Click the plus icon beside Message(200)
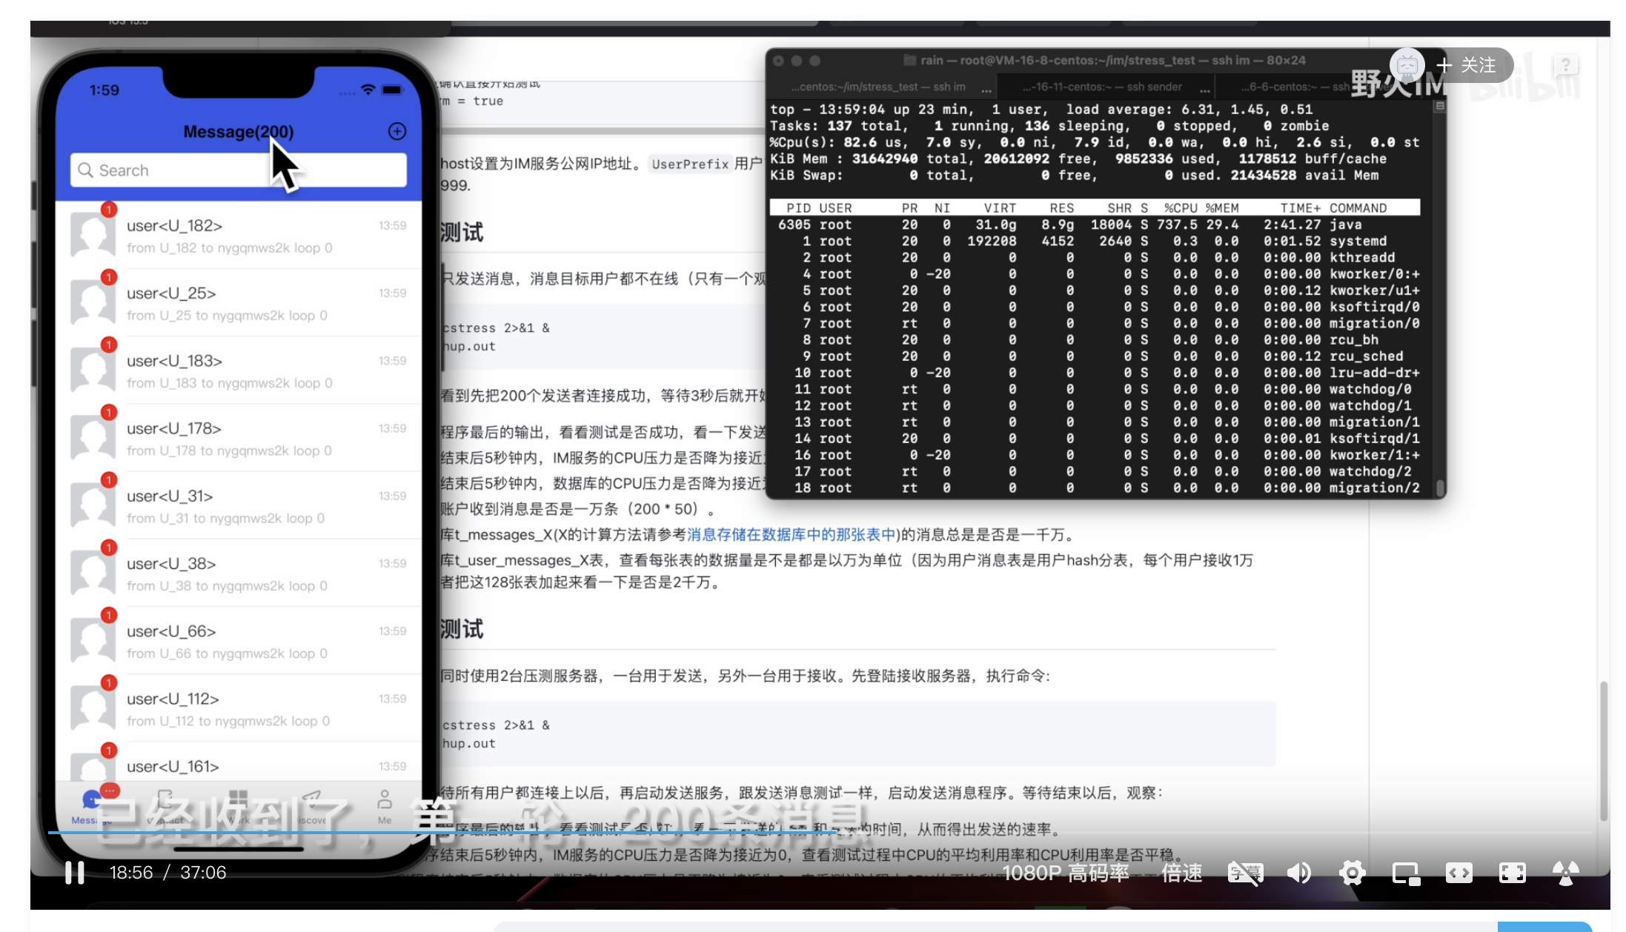The width and height of the screenshot is (1626, 932). (x=397, y=131)
